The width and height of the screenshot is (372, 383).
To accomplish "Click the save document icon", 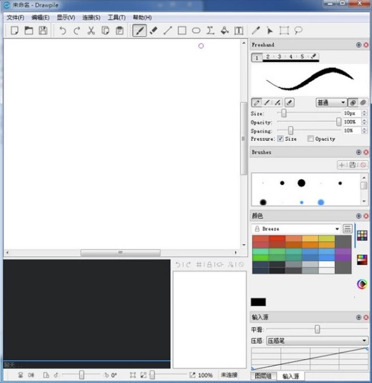I will pos(43,30).
